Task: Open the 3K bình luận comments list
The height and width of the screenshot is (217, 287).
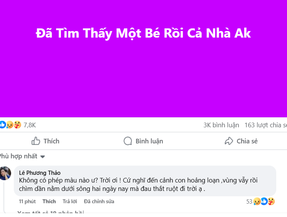Action: point(221,125)
